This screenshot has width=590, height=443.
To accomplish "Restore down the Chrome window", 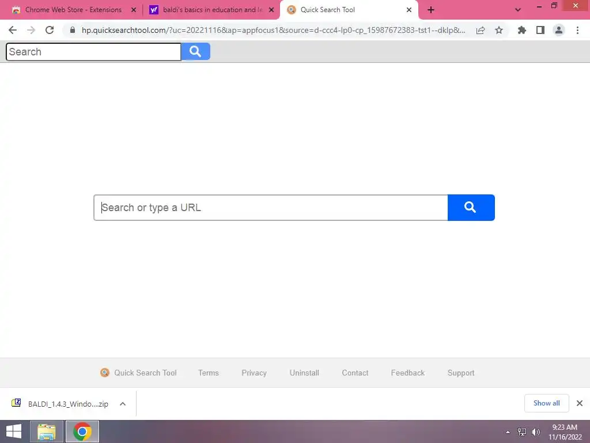I will (554, 6).
